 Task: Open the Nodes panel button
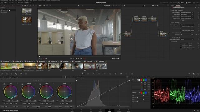(181, 3)
